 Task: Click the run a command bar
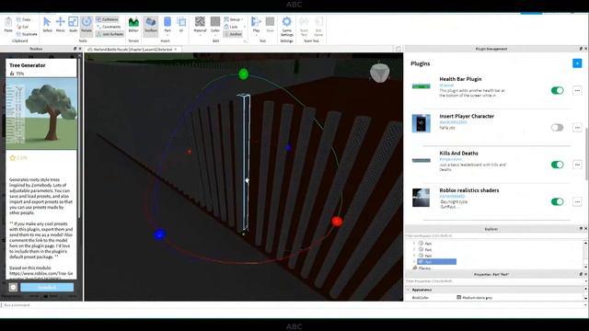tap(293, 305)
